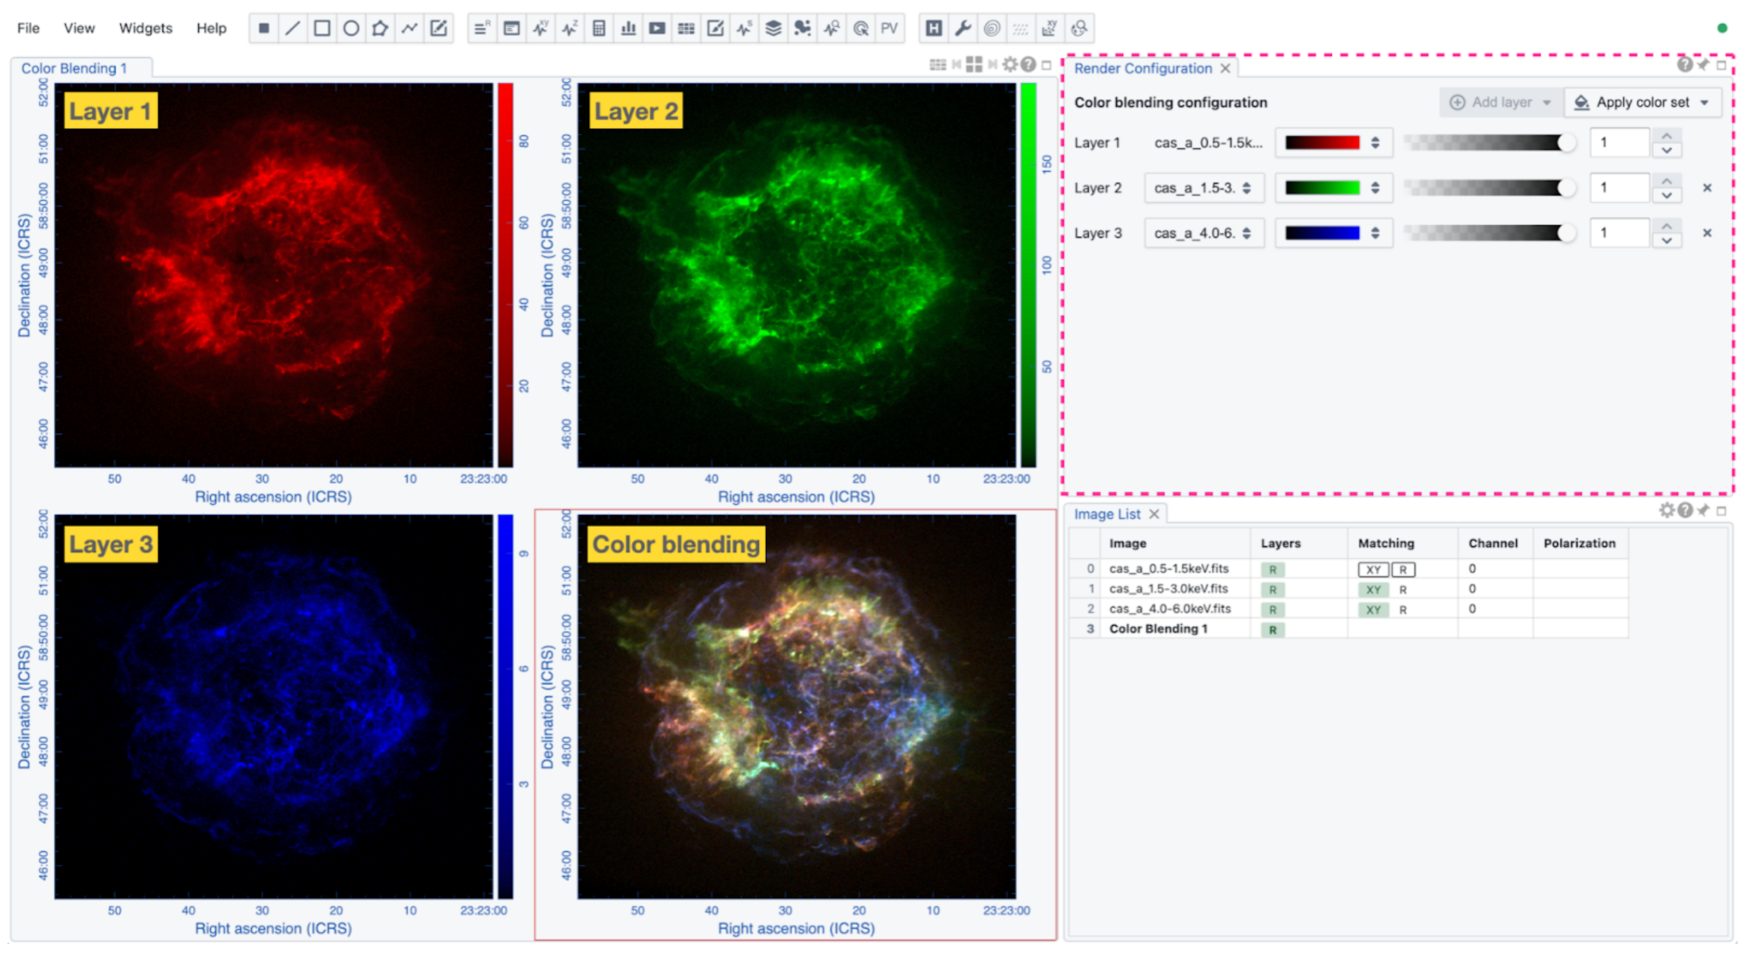1748x955 pixels.
Task: Select the ellipse region tool
Action: pyautogui.click(x=351, y=28)
